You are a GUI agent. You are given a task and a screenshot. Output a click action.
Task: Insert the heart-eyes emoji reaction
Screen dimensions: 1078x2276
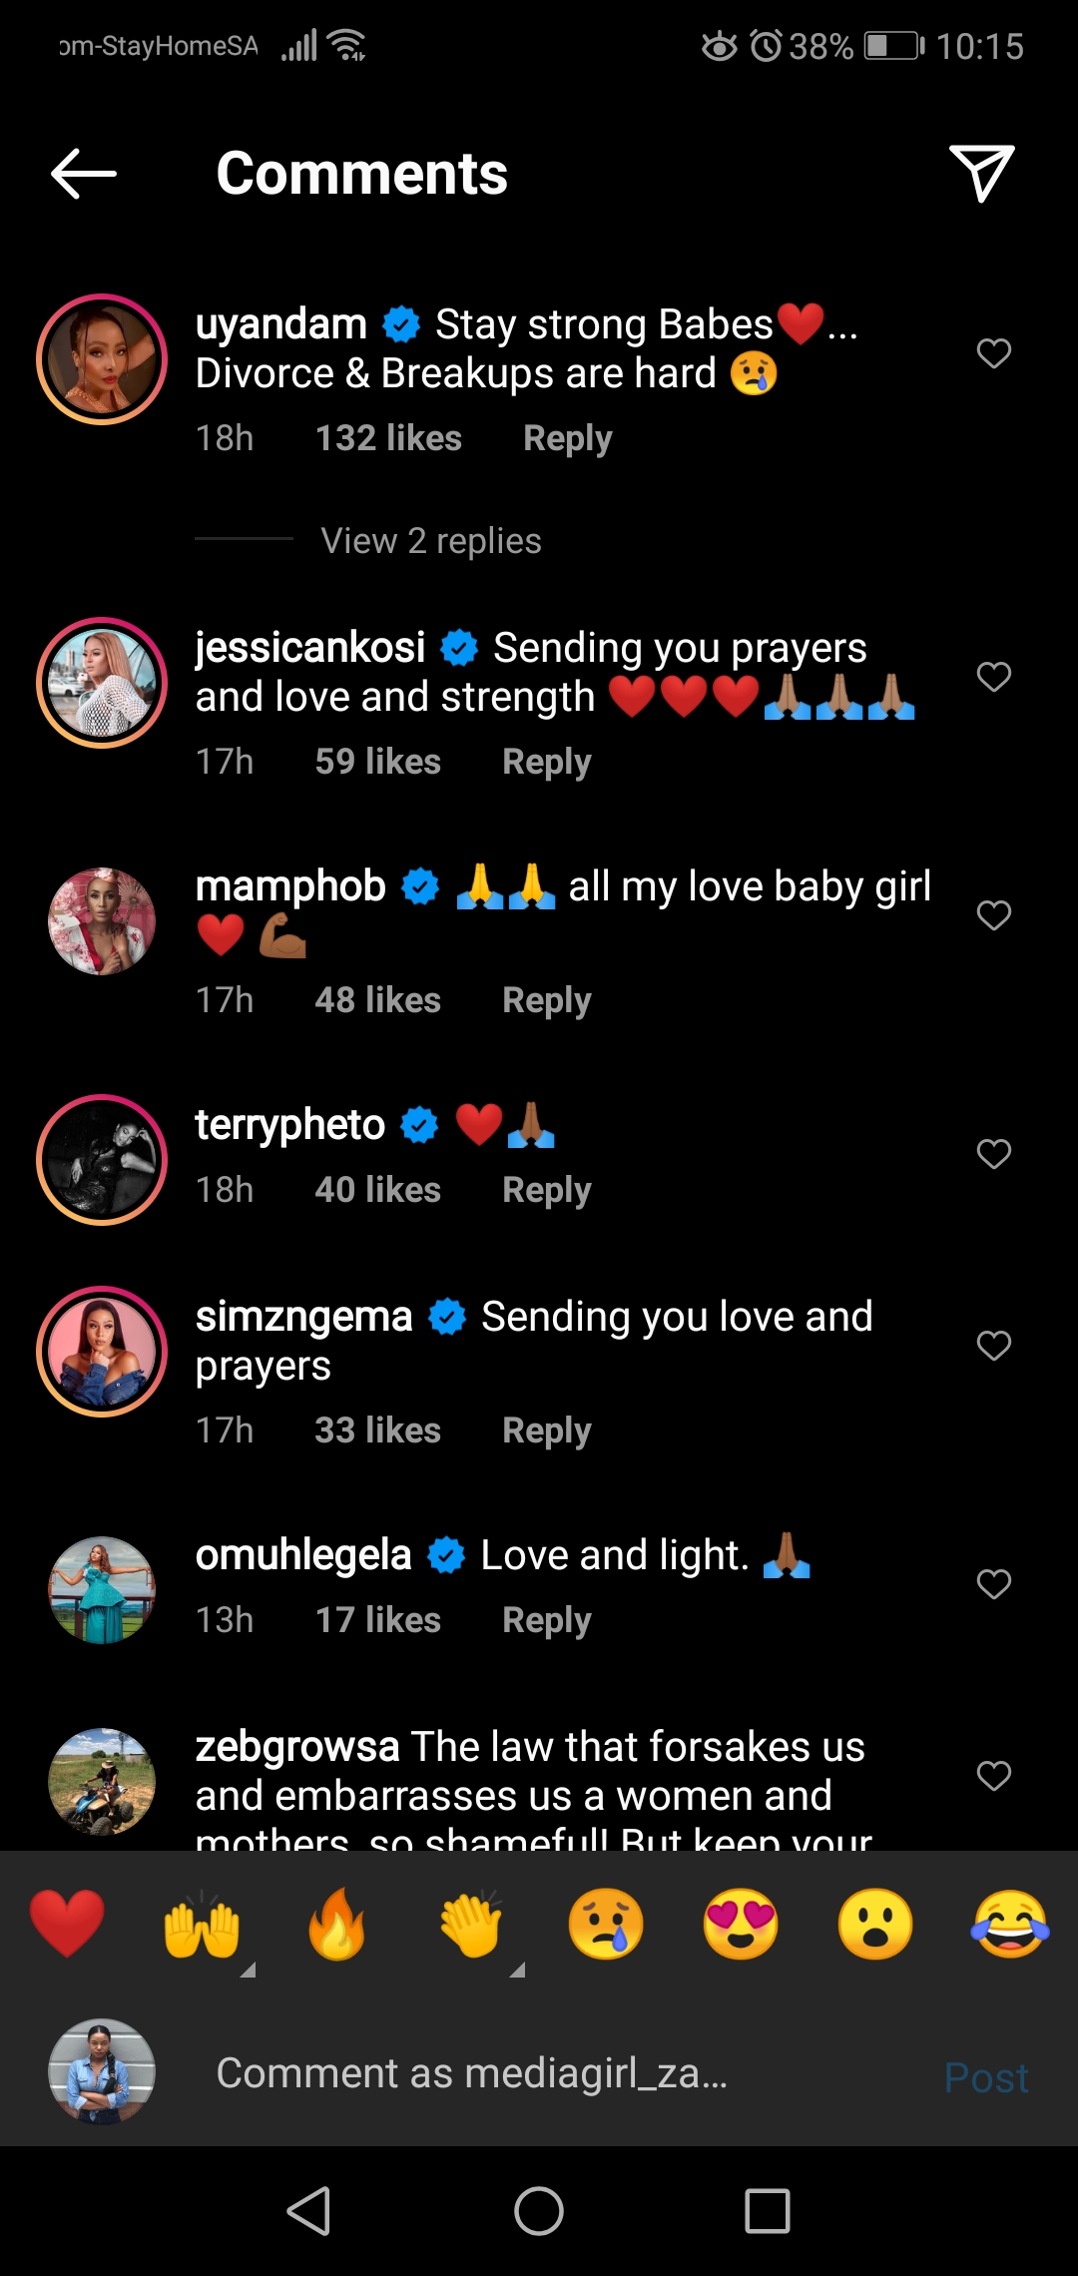coord(741,1924)
